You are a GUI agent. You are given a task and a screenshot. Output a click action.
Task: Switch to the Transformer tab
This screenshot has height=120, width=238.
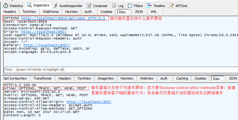click(x=43, y=78)
